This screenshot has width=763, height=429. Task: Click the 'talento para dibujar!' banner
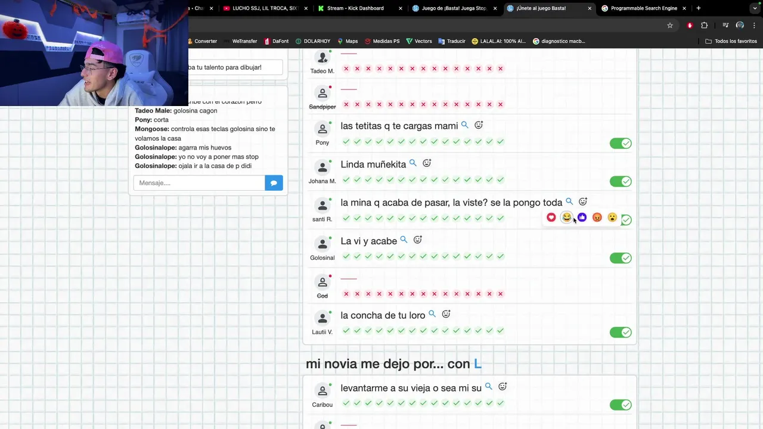coord(235,67)
